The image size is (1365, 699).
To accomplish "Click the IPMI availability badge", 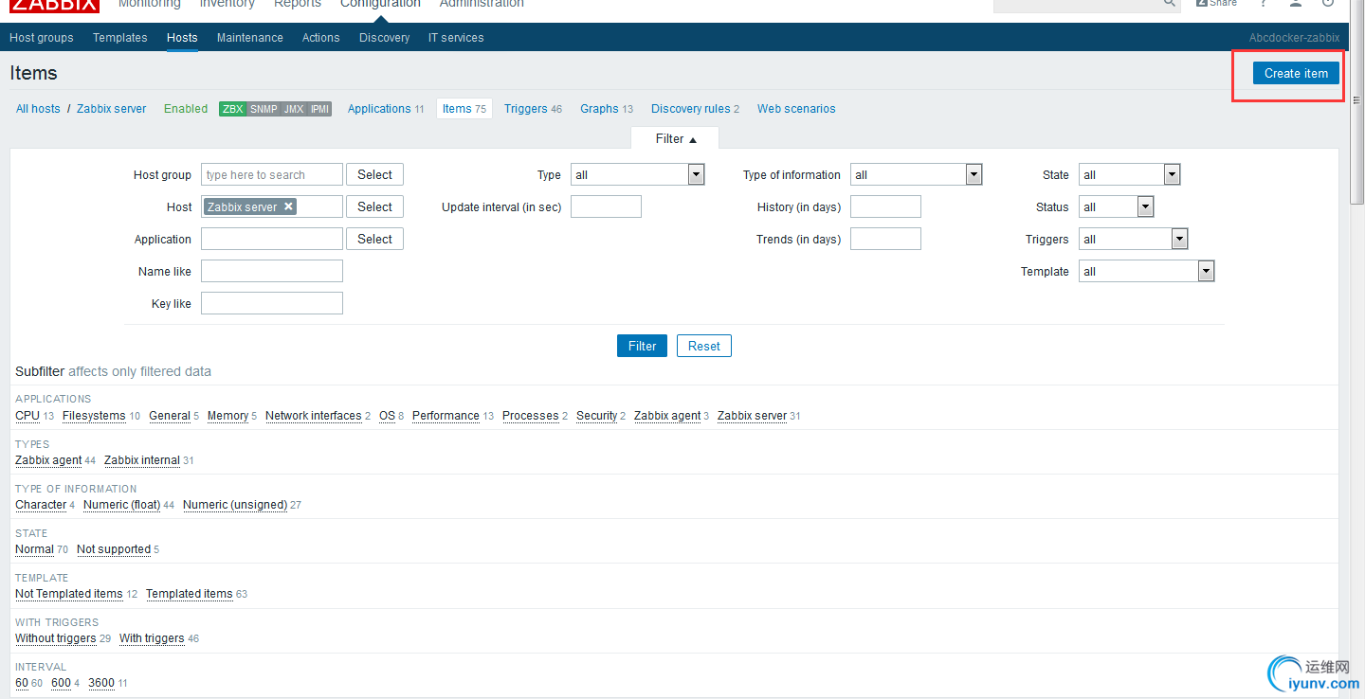I will click(319, 109).
